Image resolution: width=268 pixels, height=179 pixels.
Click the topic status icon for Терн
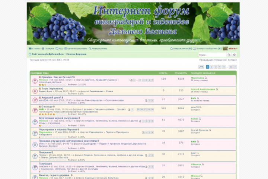coord(35,91)
